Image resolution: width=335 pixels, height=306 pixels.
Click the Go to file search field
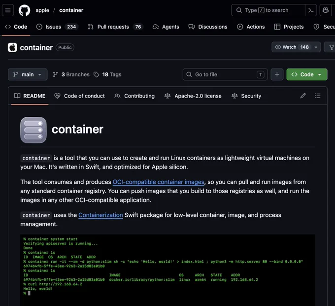pyautogui.click(x=225, y=74)
